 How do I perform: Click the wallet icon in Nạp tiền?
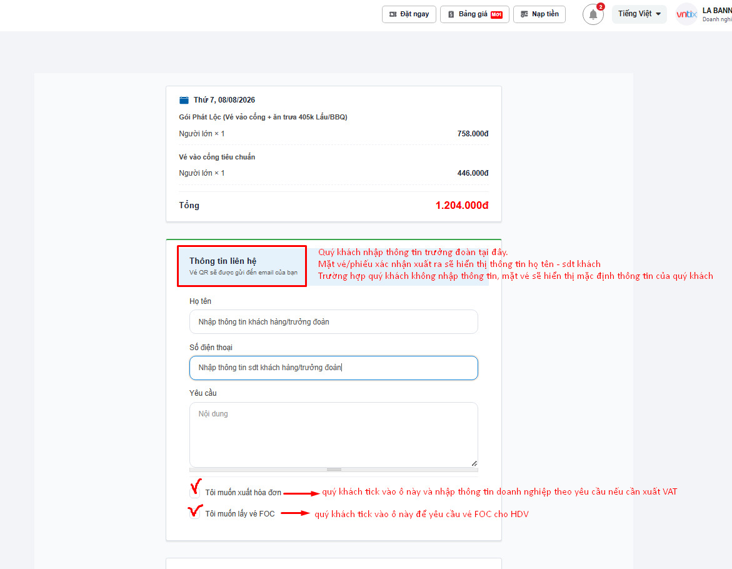(524, 14)
